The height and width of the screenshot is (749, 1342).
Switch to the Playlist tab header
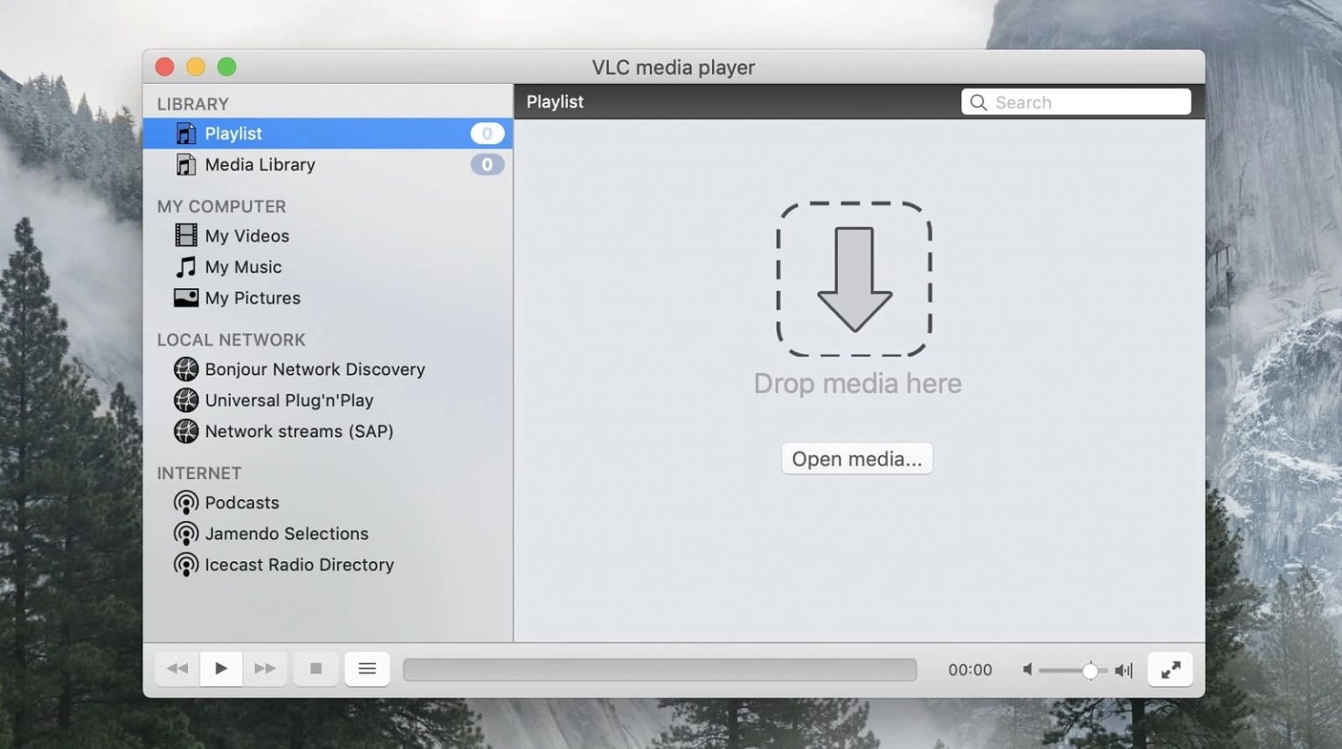point(554,101)
